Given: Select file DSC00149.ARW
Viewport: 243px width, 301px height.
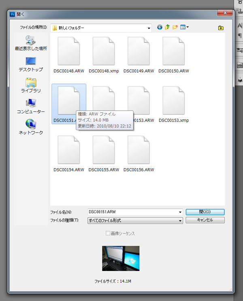Looking at the screenshot, I should pos(139,55).
